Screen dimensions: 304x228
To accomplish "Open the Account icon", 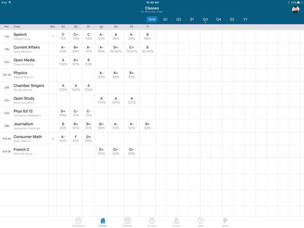I will tap(152, 221).
